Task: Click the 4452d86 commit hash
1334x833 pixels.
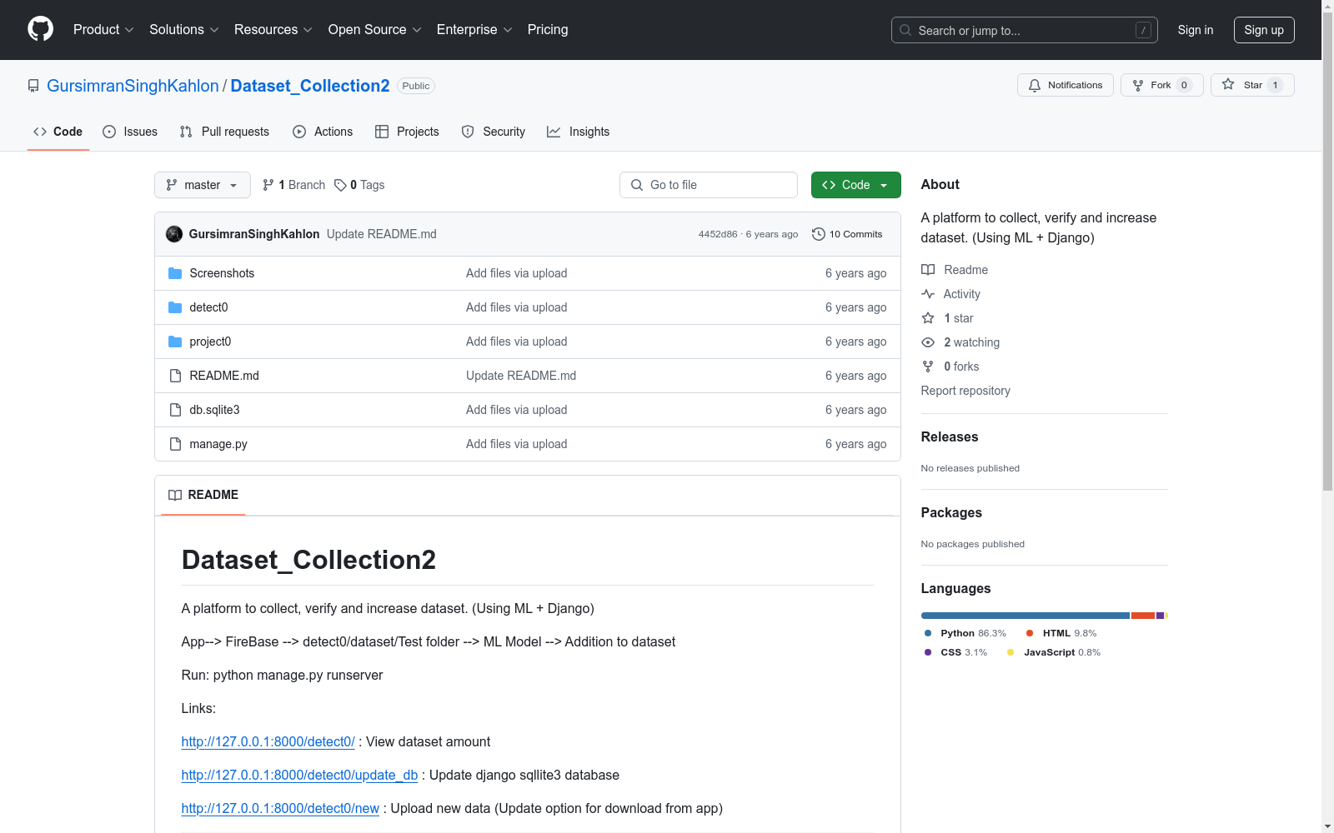Action: (718, 234)
